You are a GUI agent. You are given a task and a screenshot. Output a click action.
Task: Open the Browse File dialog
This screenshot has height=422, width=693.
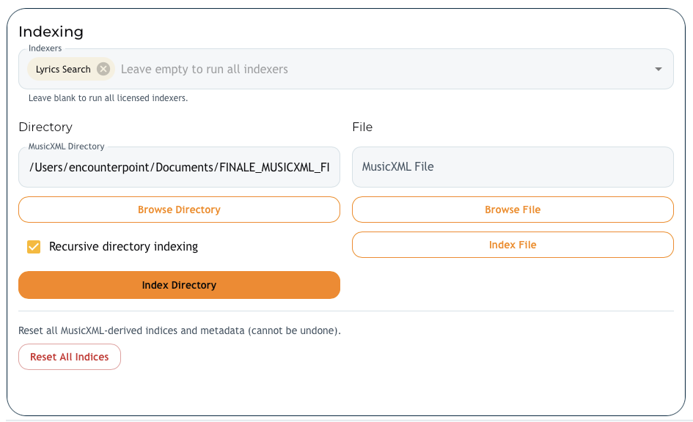[512, 210]
